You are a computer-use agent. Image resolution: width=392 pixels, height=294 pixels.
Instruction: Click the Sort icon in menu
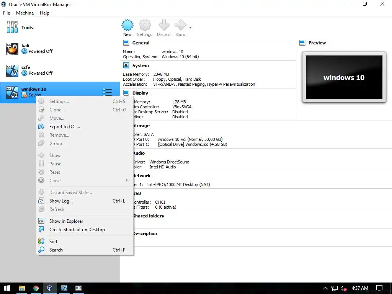point(41,241)
